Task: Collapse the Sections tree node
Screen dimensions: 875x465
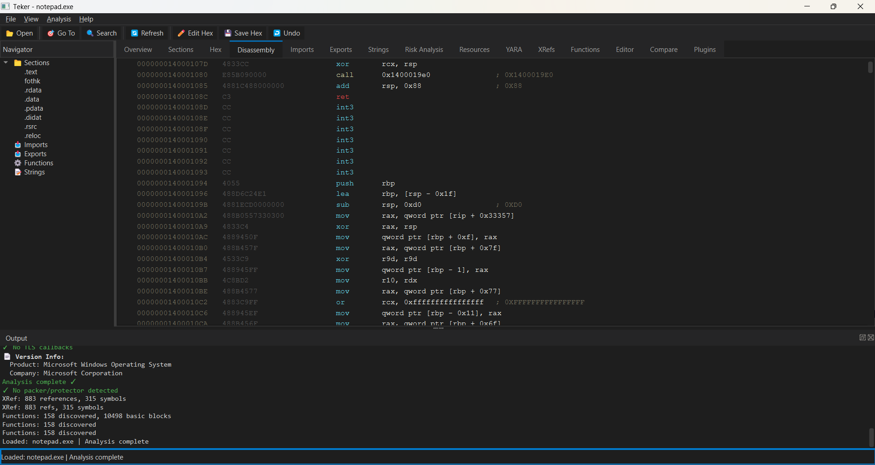Action: (x=6, y=63)
